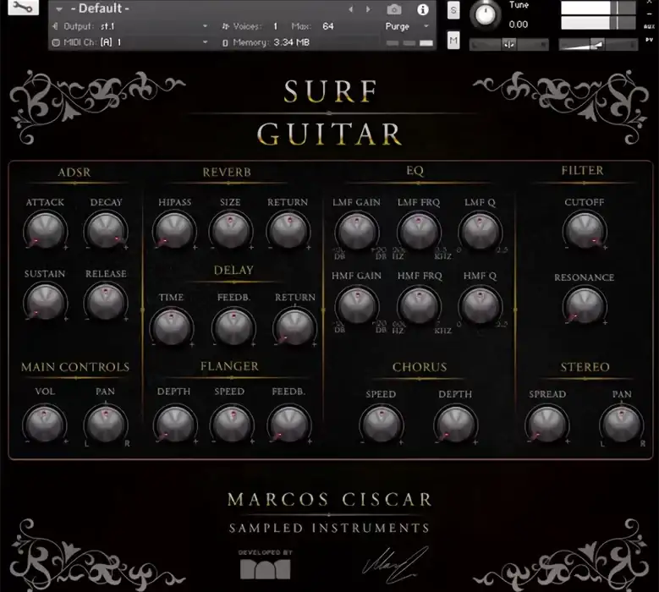Screen dimensions: 659x592
Task: Expand the Default instrument name dropdown
Action: pos(59,8)
